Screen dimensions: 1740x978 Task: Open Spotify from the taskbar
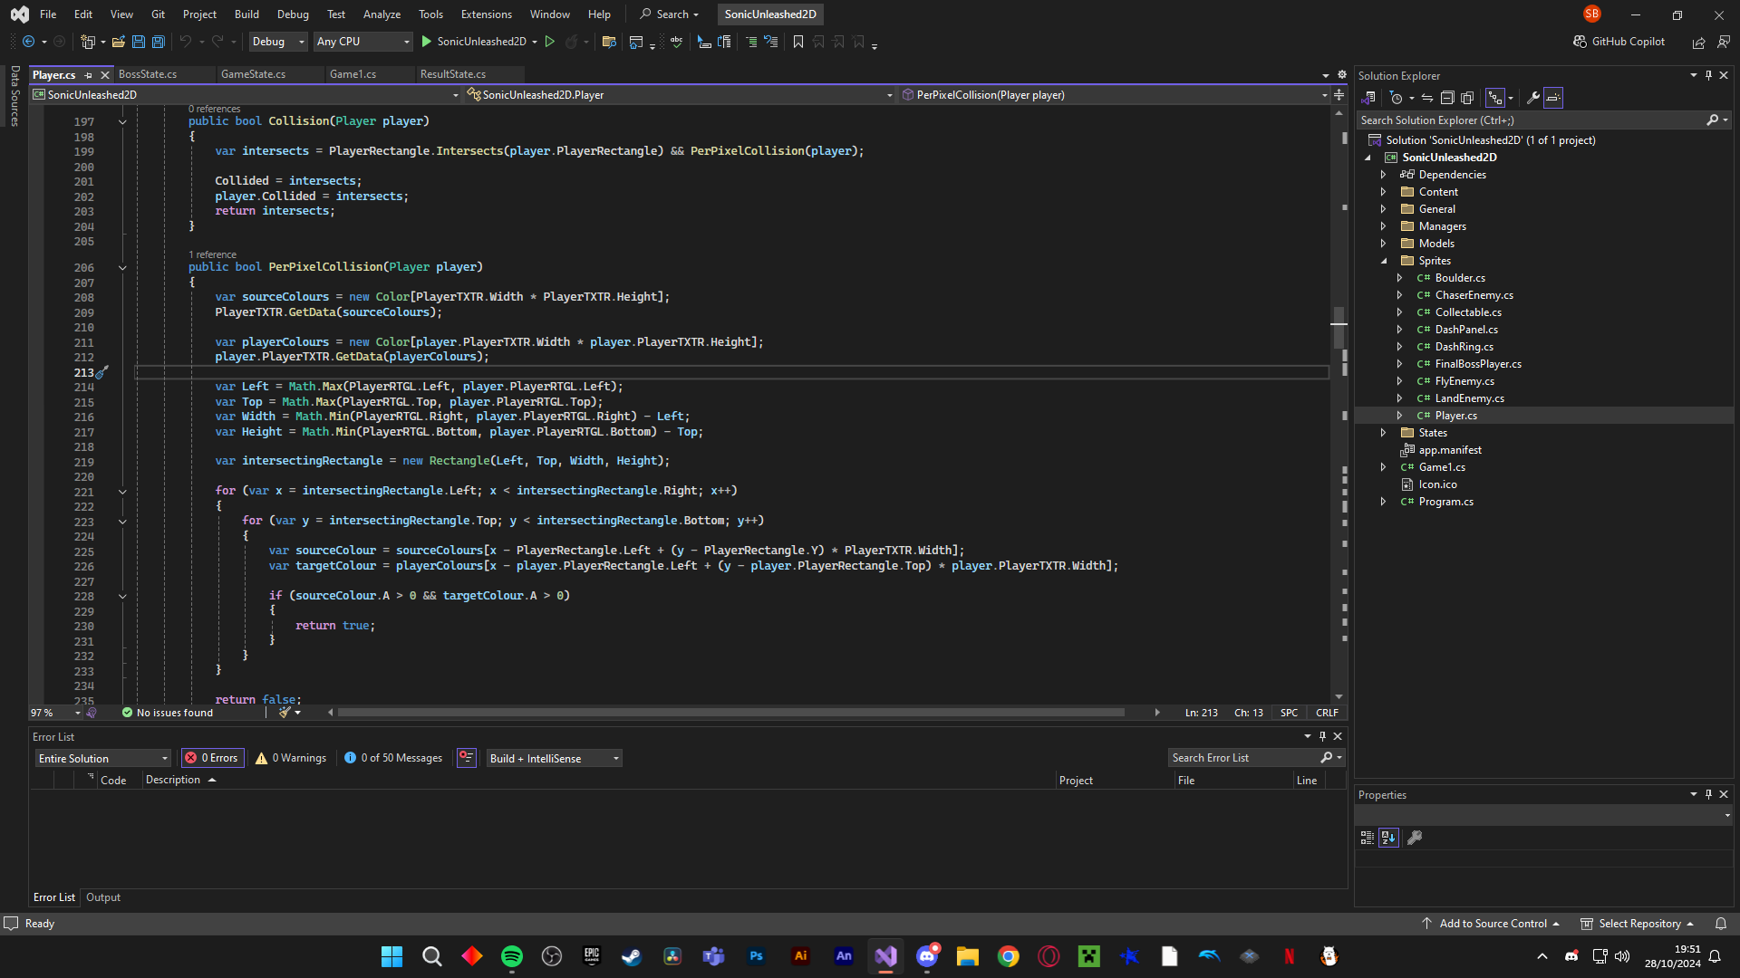pyautogui.click(x=512, y=956)
